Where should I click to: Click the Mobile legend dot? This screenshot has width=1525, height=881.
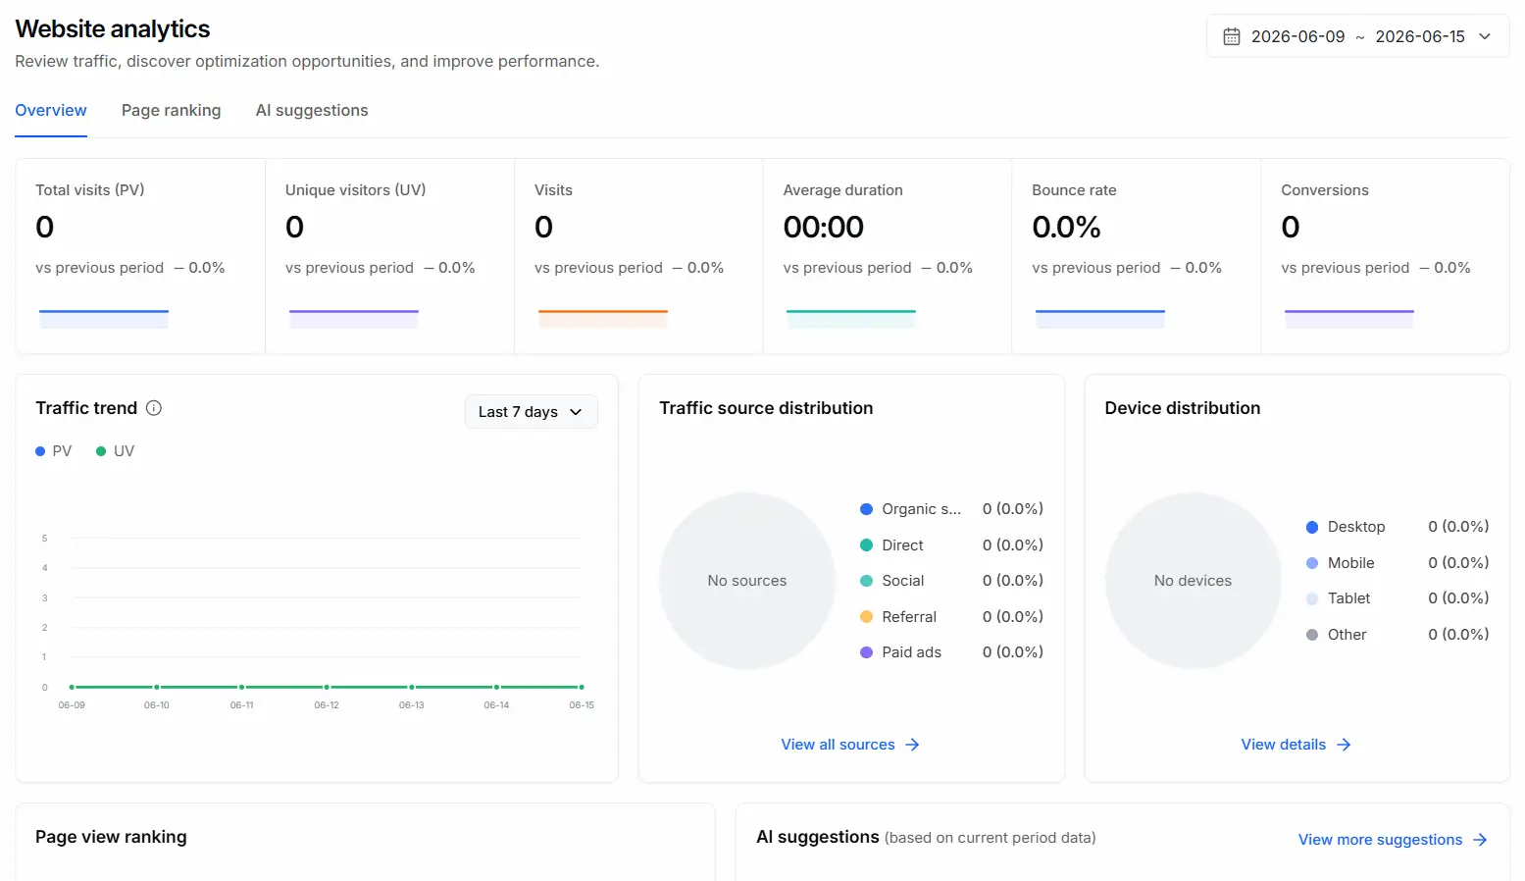tap(1312, 563)
